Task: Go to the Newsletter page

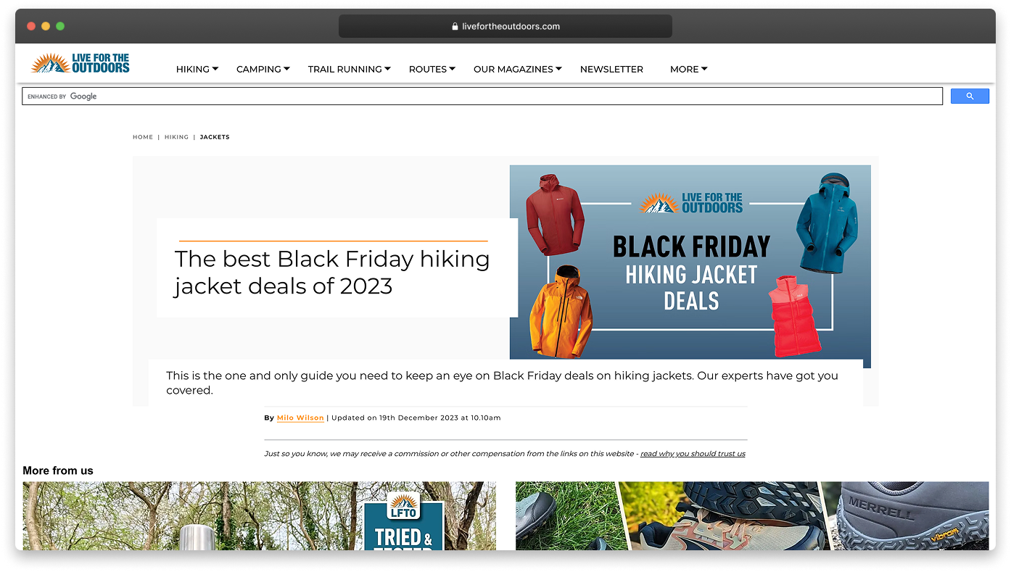Action: 611,70
